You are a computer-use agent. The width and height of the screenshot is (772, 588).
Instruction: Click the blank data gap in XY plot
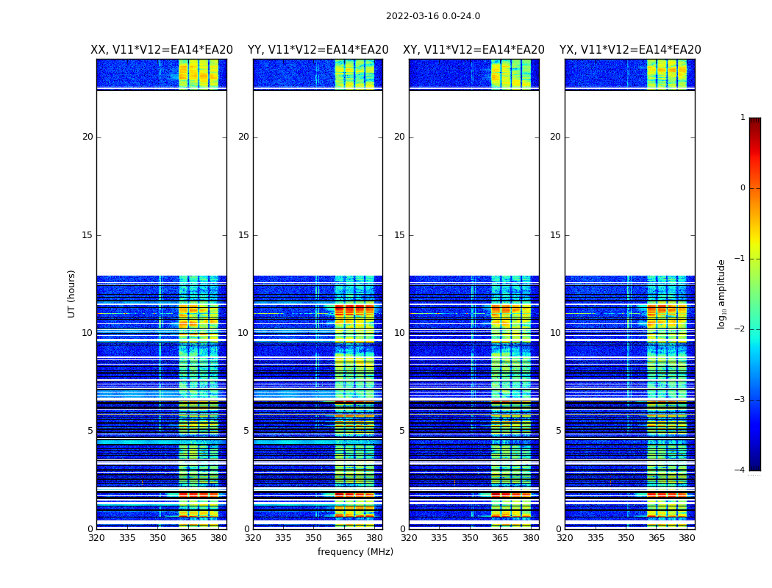(473, 183)
